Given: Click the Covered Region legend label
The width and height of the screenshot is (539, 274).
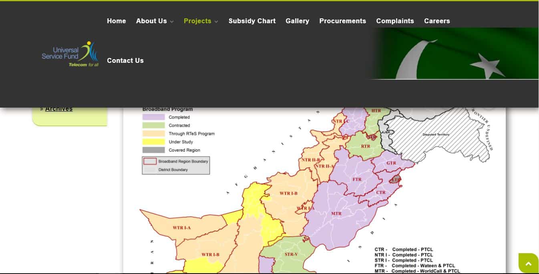Looking at the screenshot, I should tap(185, 150).
